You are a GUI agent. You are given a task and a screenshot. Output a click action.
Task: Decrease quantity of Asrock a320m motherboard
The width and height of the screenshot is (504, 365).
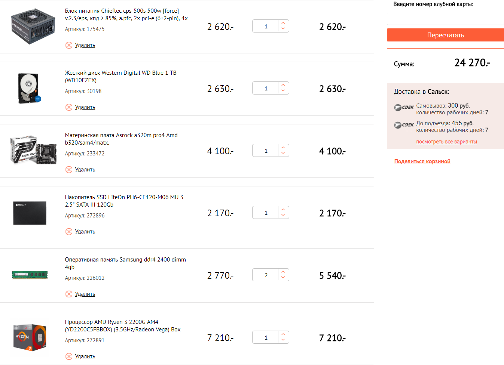[x=283, y=153]
